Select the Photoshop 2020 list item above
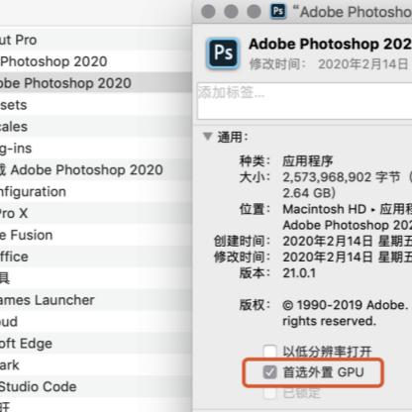Image resolution: width=412 pixels, height=412 pixels. [x=96, y=61]
